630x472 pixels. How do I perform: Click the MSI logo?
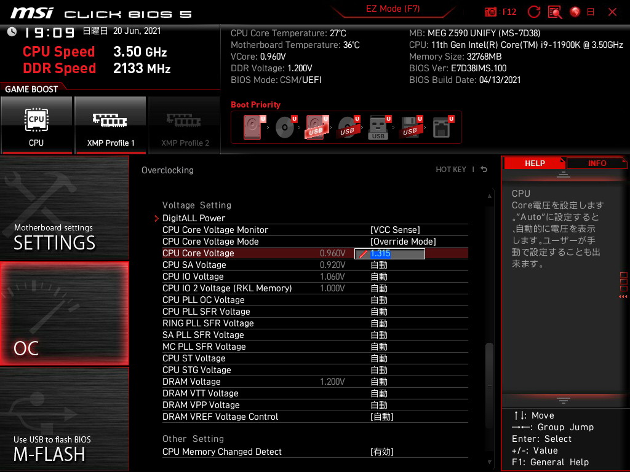click(32, 13)
